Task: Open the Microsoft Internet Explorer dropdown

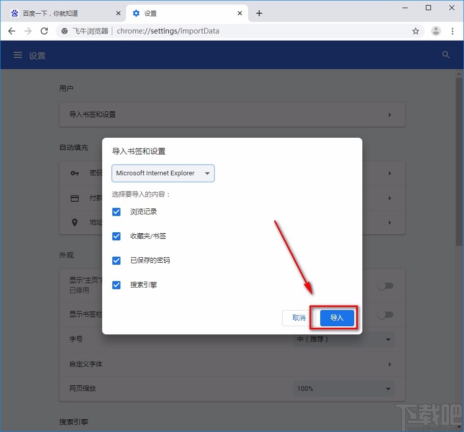Action: 163,173
